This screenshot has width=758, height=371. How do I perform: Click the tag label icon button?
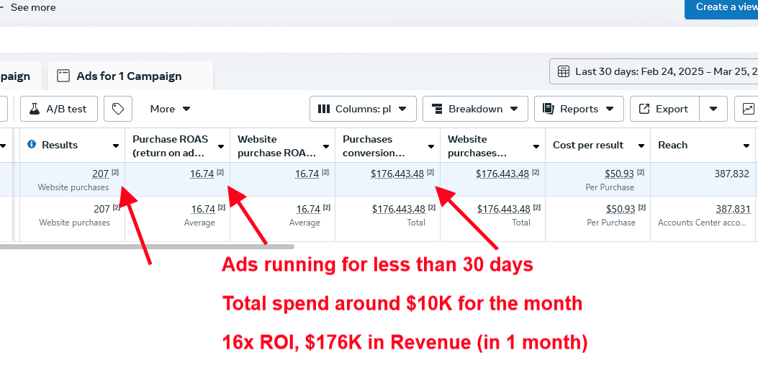pyautogui.click(x=118, y=109)
